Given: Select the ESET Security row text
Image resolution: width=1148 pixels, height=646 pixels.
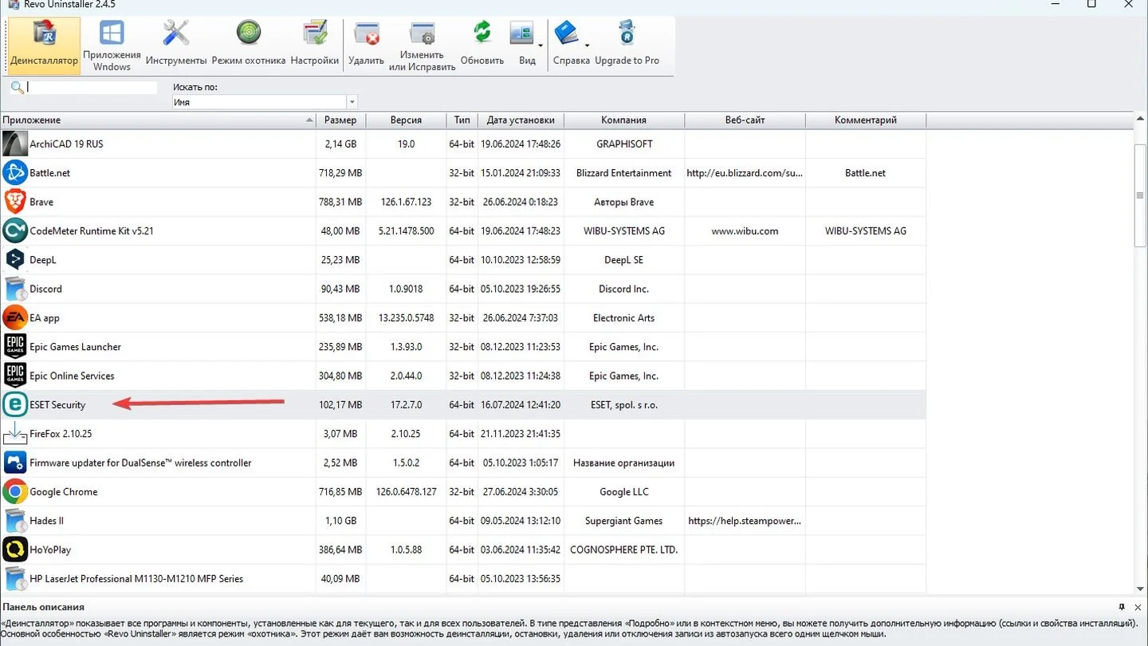Looking at the screenshot, I should click(x=57, y=405).
